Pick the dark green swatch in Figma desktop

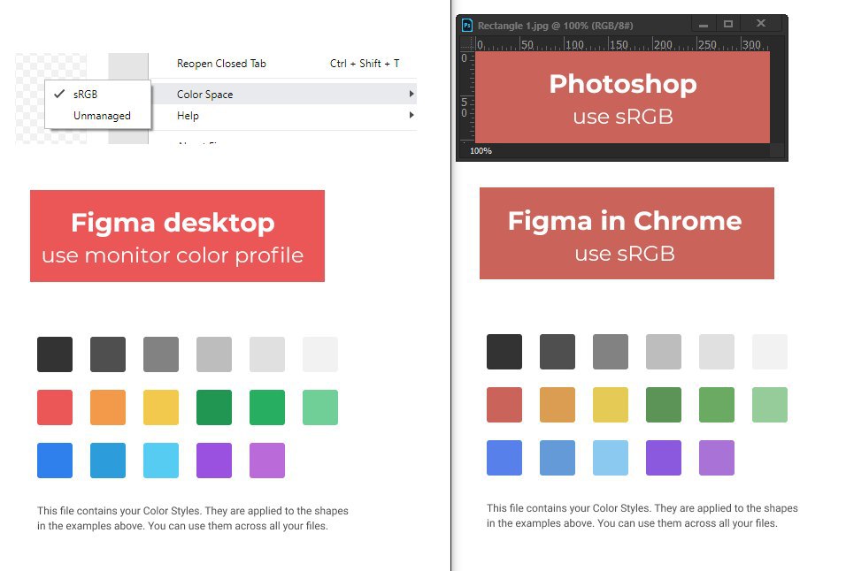coord(214,407)
